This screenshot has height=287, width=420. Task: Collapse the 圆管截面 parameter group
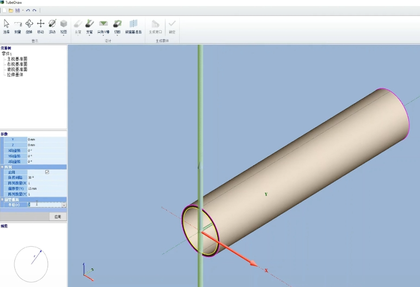coord(2,199)
